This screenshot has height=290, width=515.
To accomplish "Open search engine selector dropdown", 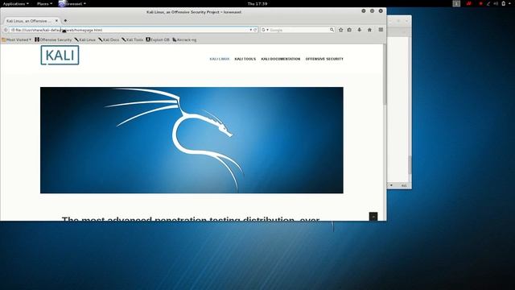I will (x=265, y=30).
